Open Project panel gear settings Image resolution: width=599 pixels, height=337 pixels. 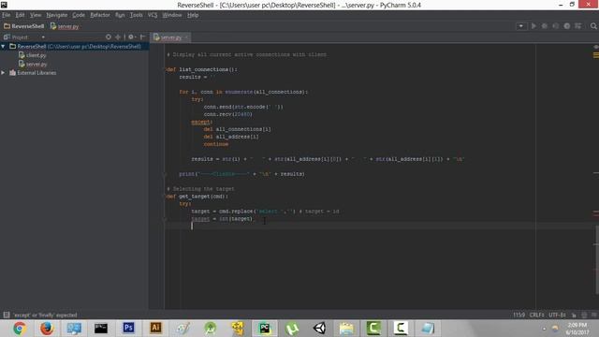click(132, 37)
